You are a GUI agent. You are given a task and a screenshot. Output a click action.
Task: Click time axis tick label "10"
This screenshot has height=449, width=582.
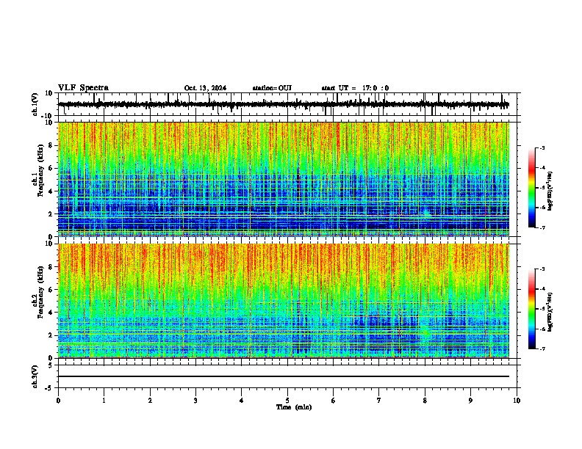517,401
